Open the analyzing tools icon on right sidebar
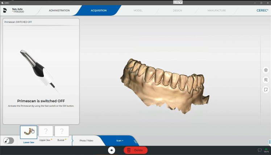This screenshot has width=271, height=155. [266, 80]
